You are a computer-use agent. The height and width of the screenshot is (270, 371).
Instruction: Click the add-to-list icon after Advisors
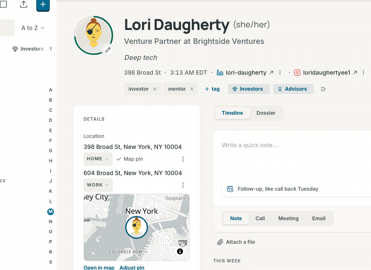(323, 89)
